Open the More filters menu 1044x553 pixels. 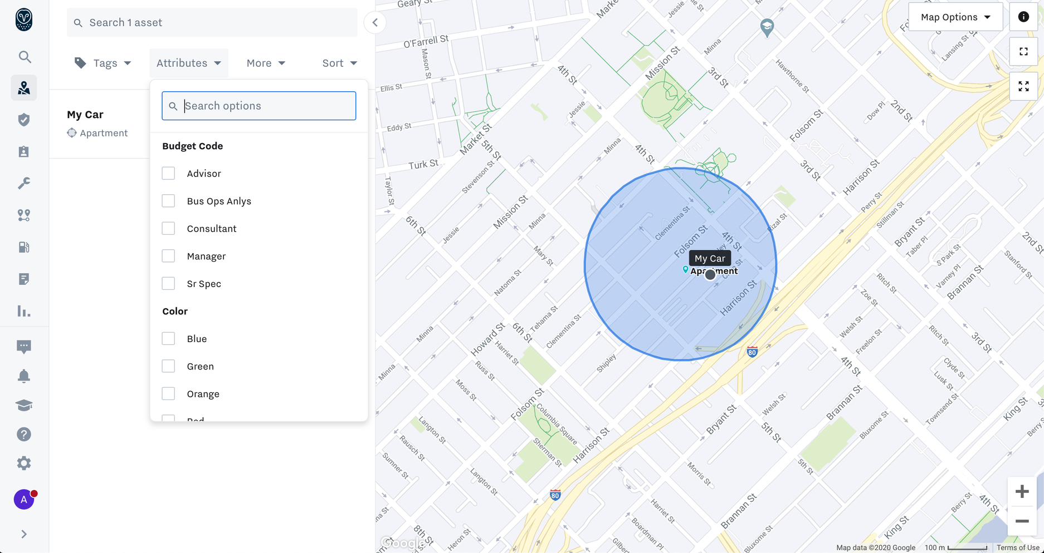click(266, 63)
